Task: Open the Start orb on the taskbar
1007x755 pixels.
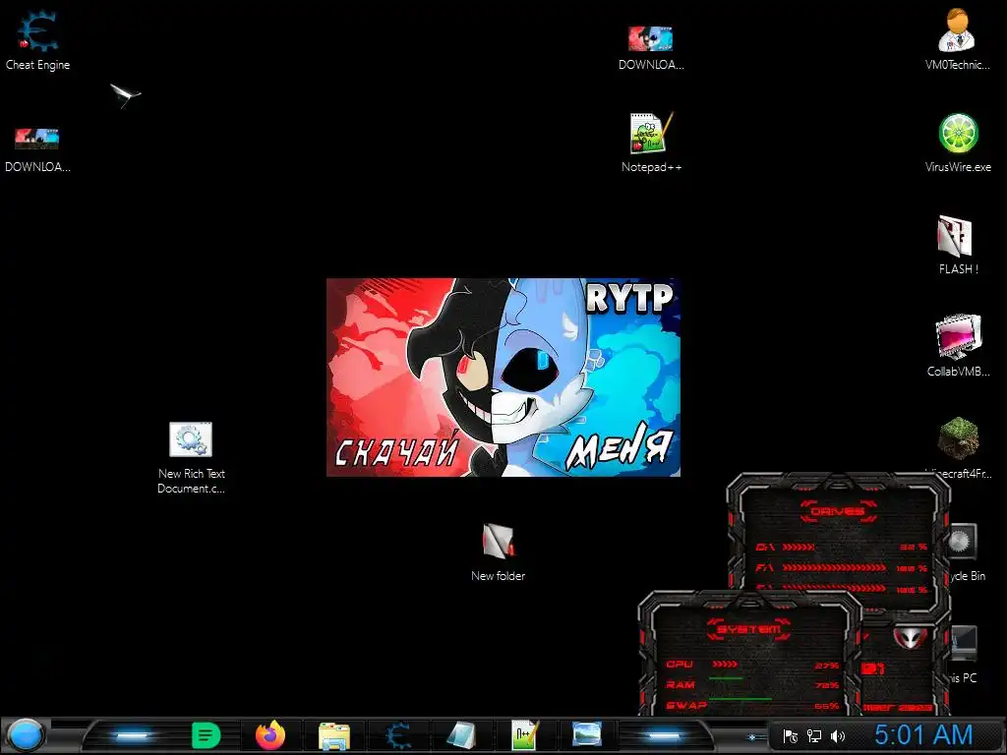Action: coord(25,734)
